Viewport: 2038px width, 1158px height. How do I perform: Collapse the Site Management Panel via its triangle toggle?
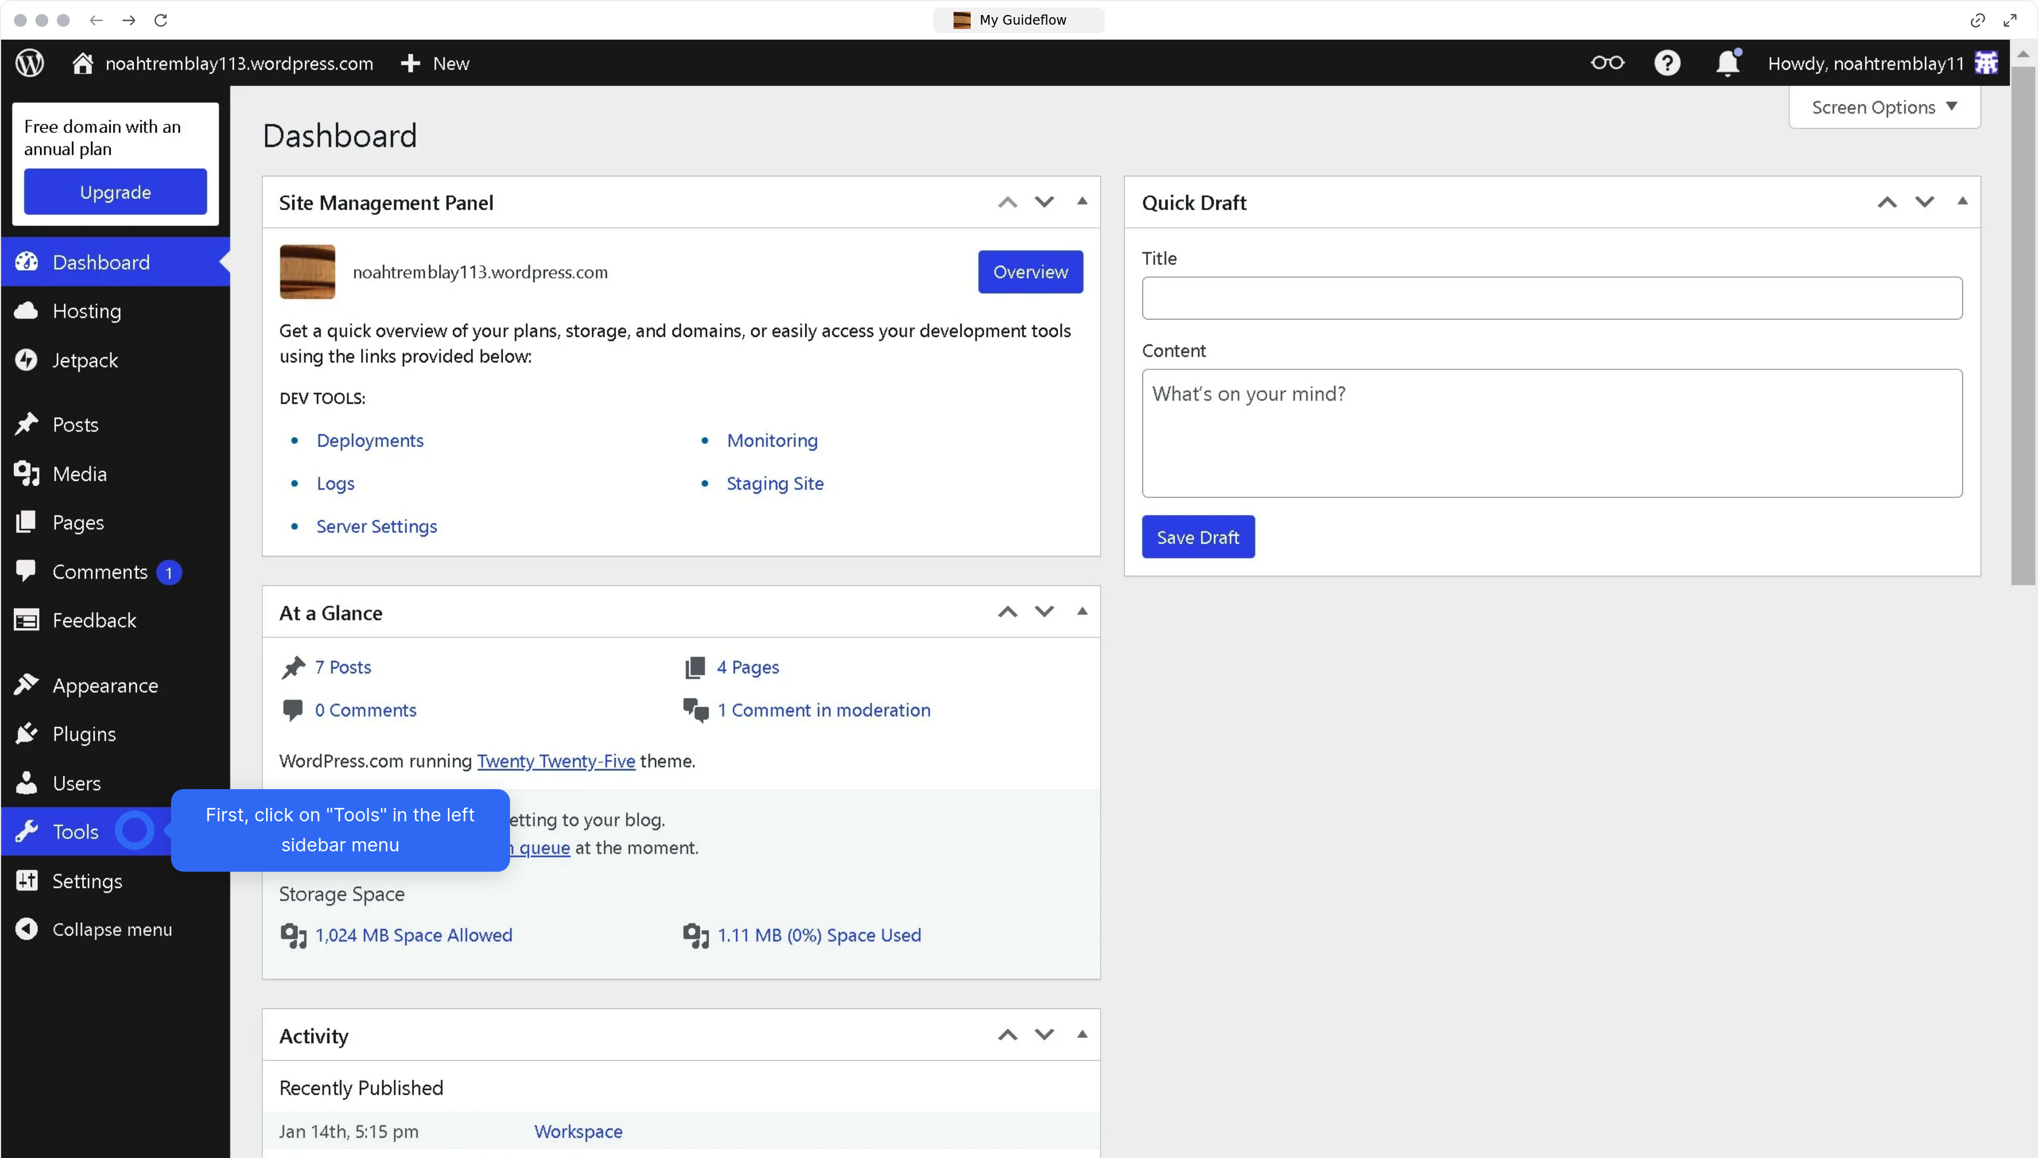pos(1082,201)
